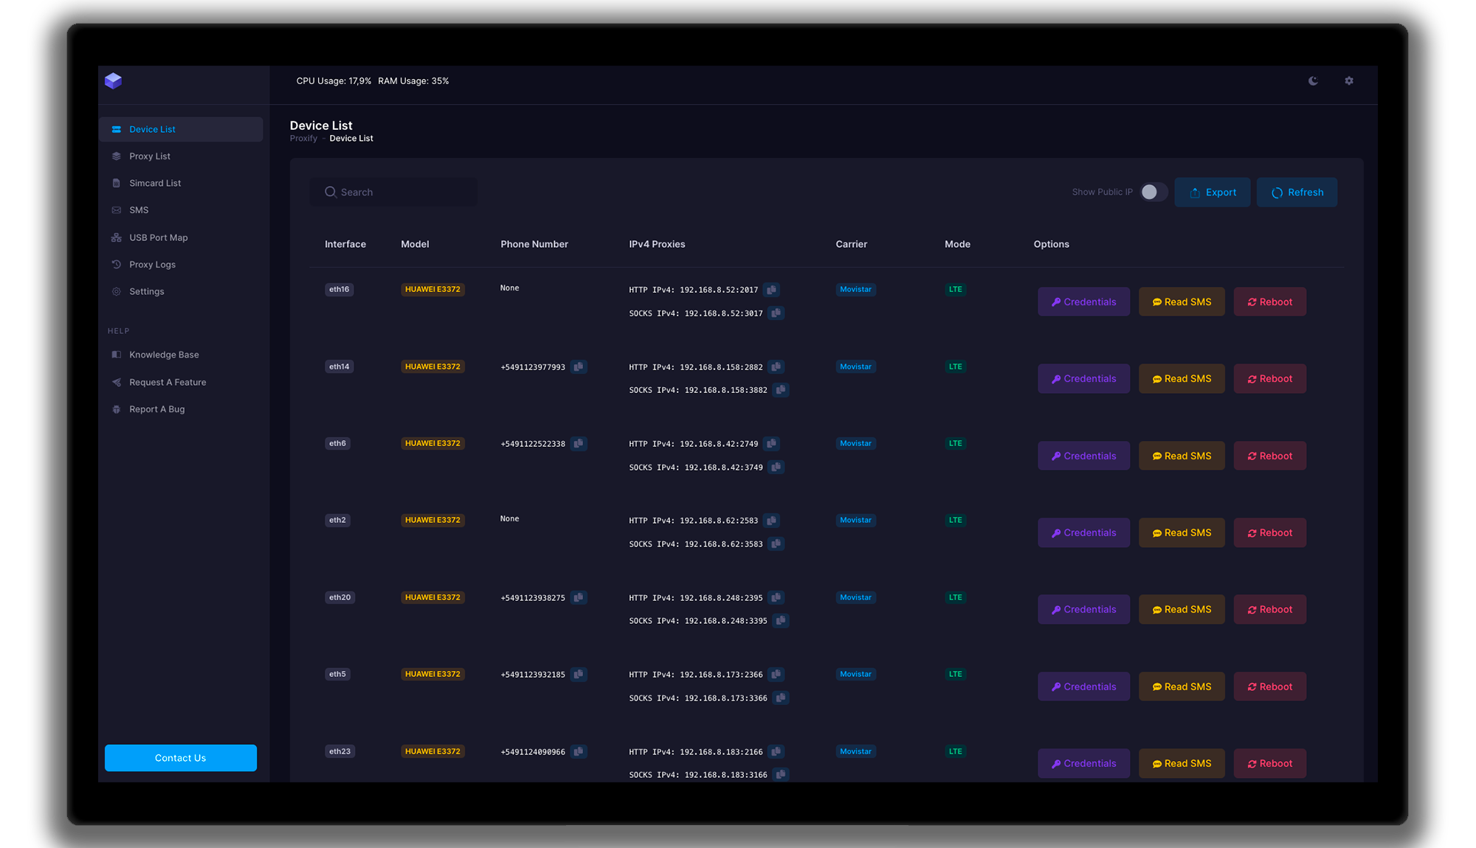Enable the Show Public IP switch

coord(1153,192)
